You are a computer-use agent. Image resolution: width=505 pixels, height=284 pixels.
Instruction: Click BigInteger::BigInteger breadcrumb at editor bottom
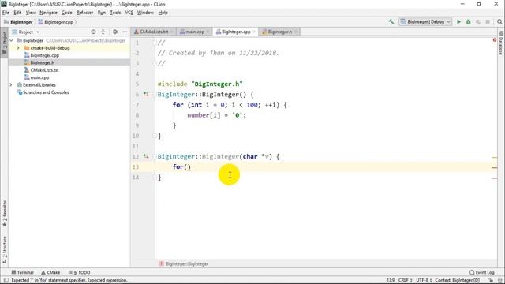point(187,264)
